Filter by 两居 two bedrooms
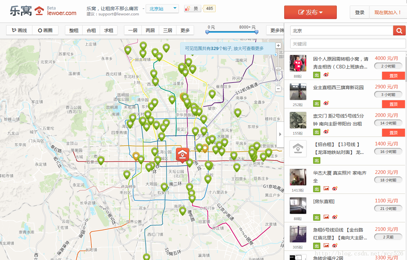 click(150, 30)
